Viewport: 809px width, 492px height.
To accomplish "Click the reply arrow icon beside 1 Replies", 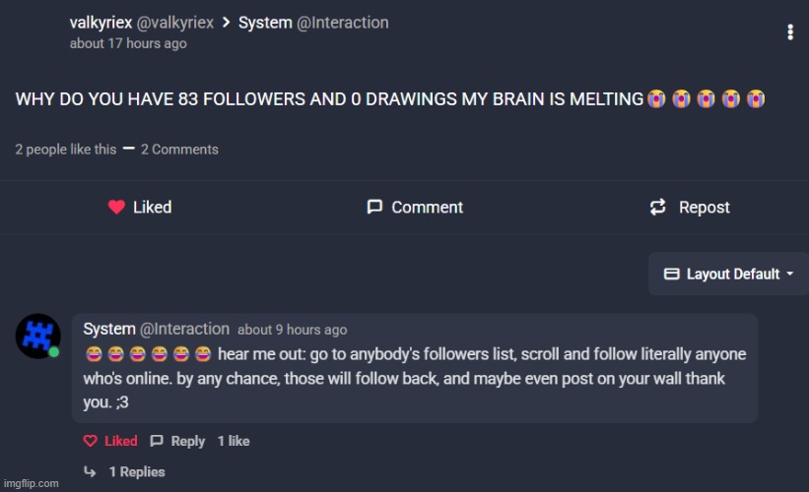I will point(90,471).
